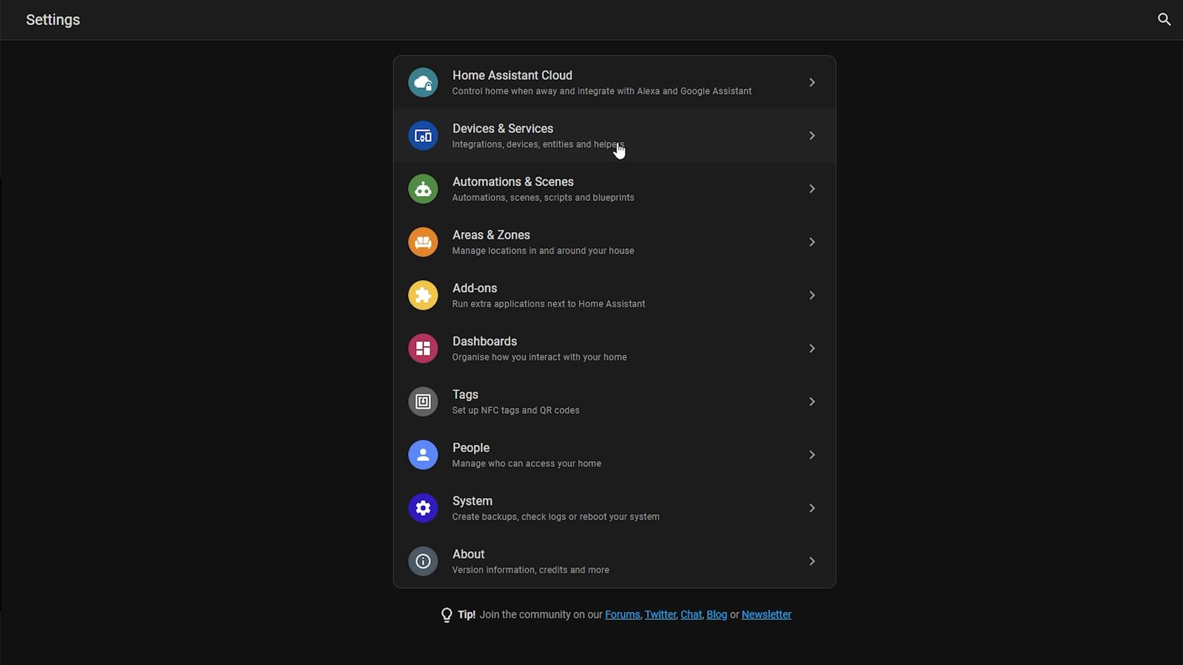Viewport: 1183px width, 665px height.
Task: Expand Devices & Services chevron arrow
Action: coord(812,136)
